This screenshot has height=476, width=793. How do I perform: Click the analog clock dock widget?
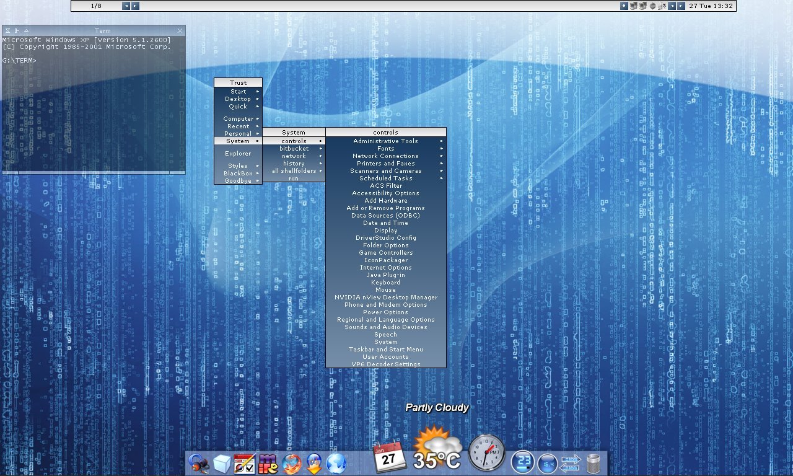tap(486, 452)
